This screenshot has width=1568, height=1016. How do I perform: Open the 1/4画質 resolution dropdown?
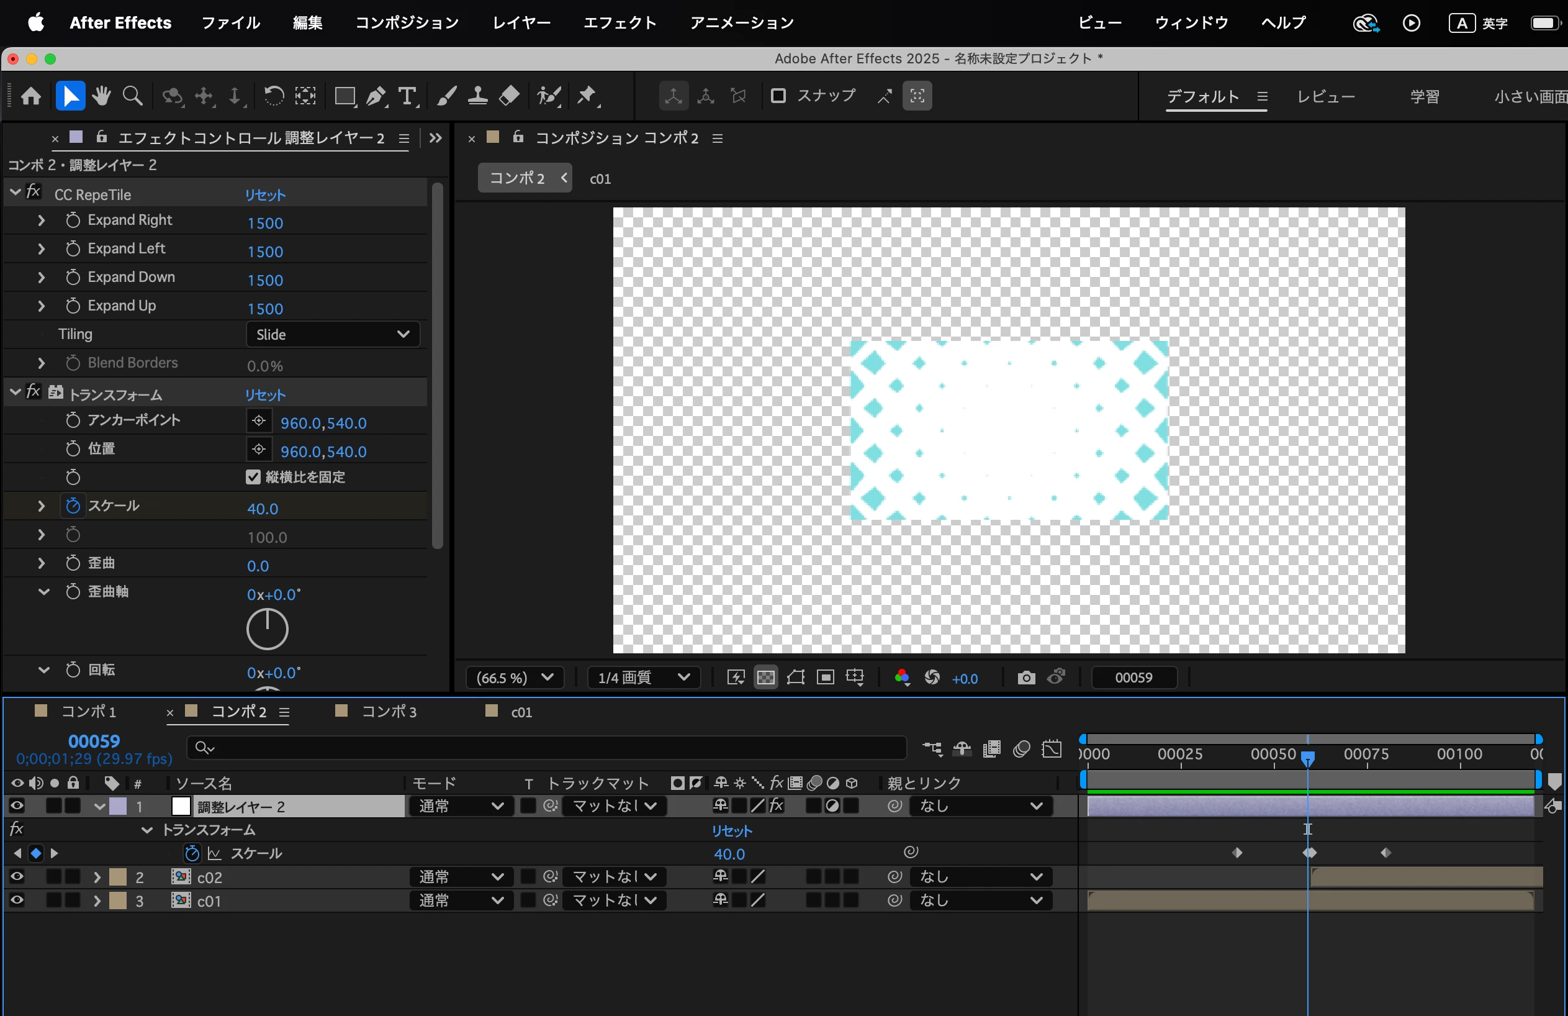pyautogui.click(x=642, y=678)
